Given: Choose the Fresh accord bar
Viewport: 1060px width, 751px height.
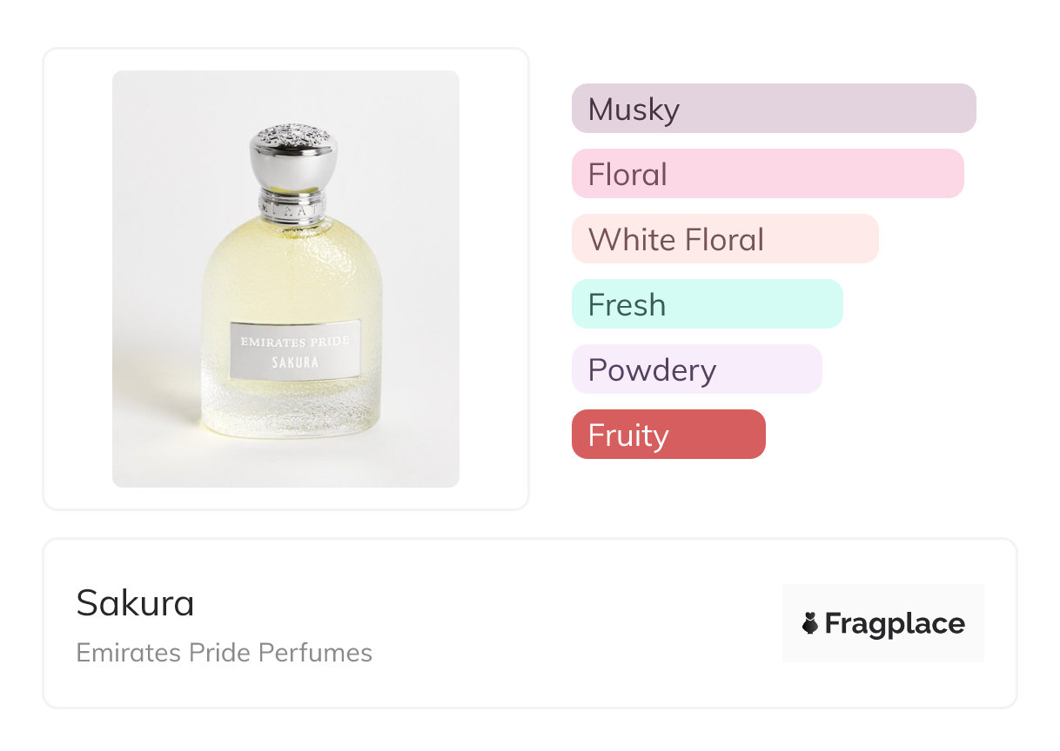Looking at the screenshot, I should (x=707, y=304).
